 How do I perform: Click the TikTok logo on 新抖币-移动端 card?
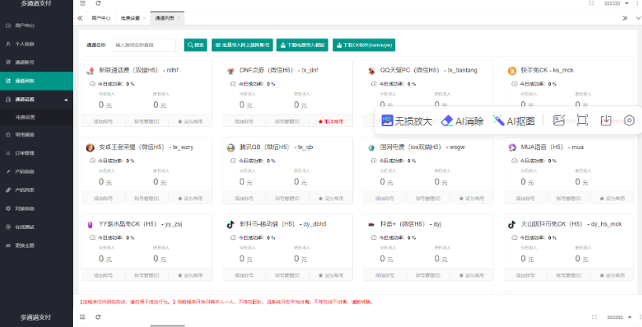click(x=231, y=224)
